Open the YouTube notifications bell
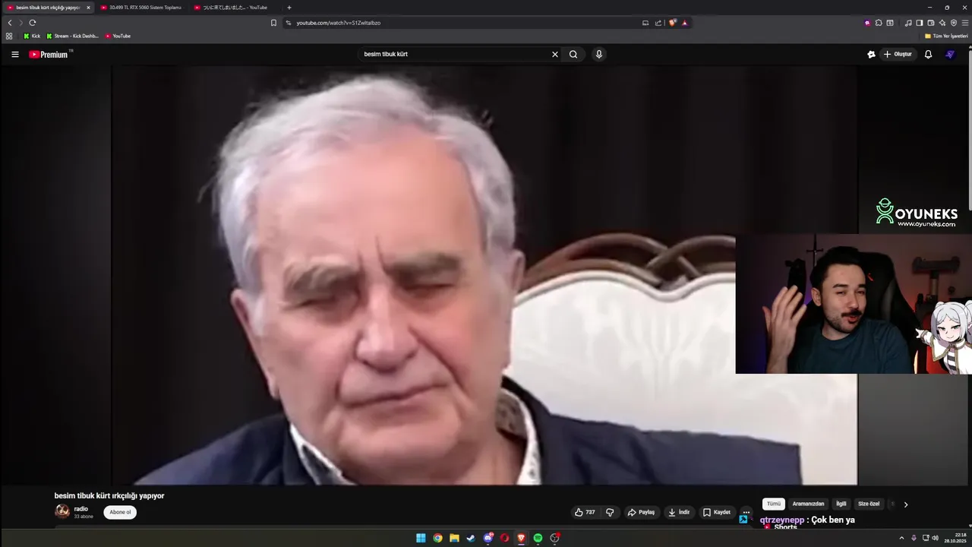 pyautogui.click(x=928, y=55)
